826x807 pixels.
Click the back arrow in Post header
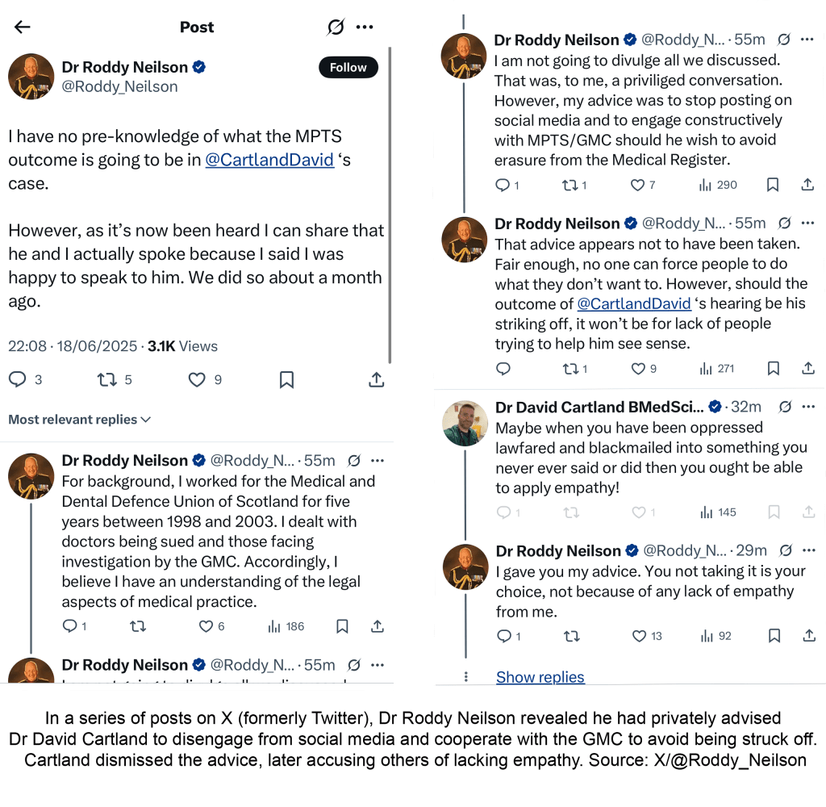[x=22, y=27]
